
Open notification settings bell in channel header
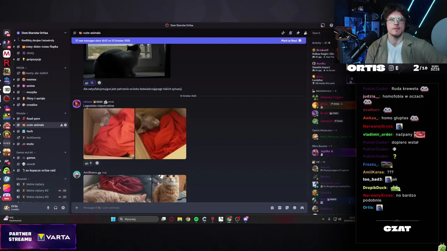291,33
